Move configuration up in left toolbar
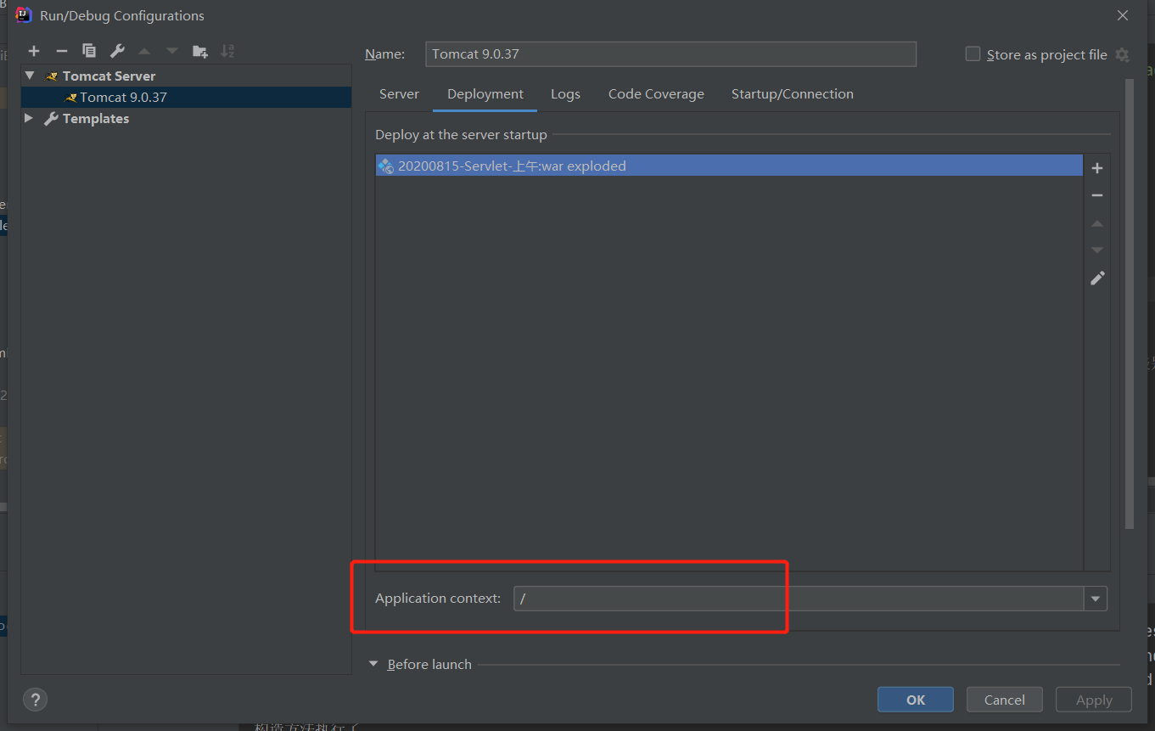Screen dimensions: 1155x731 [x=144, y=51]
